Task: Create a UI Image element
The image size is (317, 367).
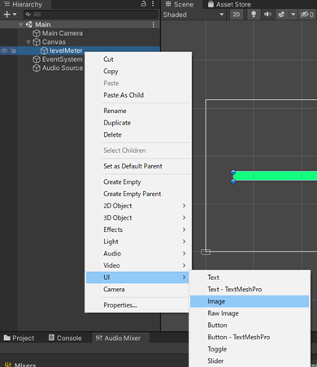Action: coord(250,301)
